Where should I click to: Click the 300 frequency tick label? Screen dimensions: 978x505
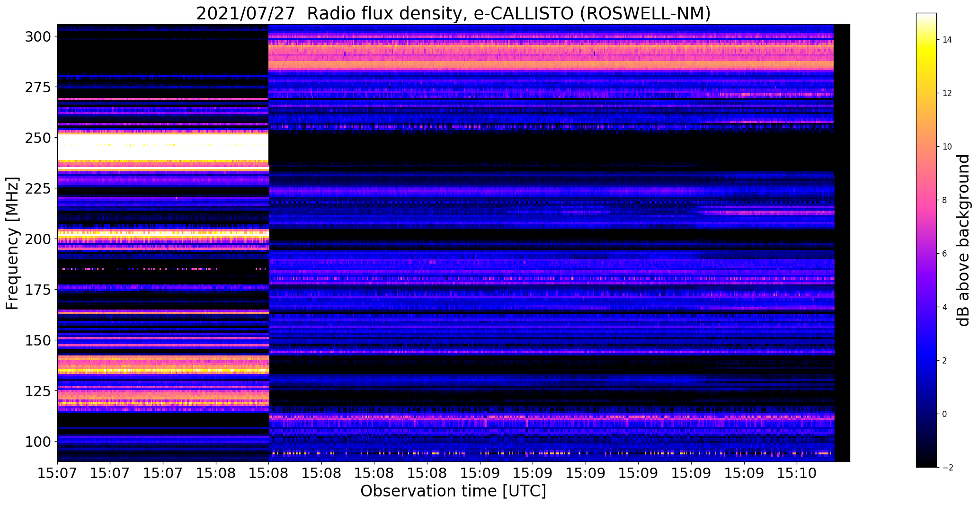[38, 36]
